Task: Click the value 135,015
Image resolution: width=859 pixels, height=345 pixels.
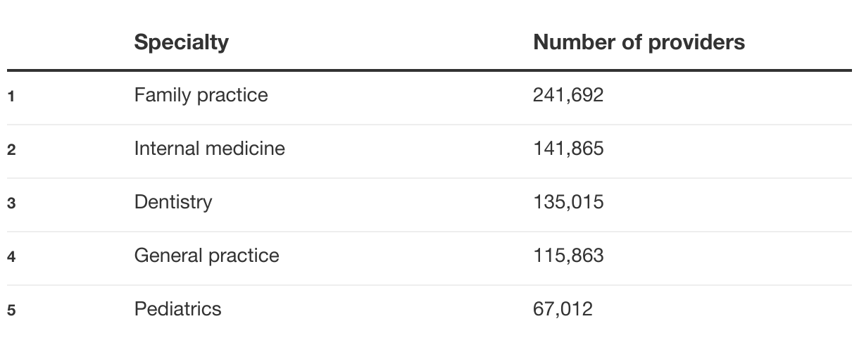Action: 568,202
